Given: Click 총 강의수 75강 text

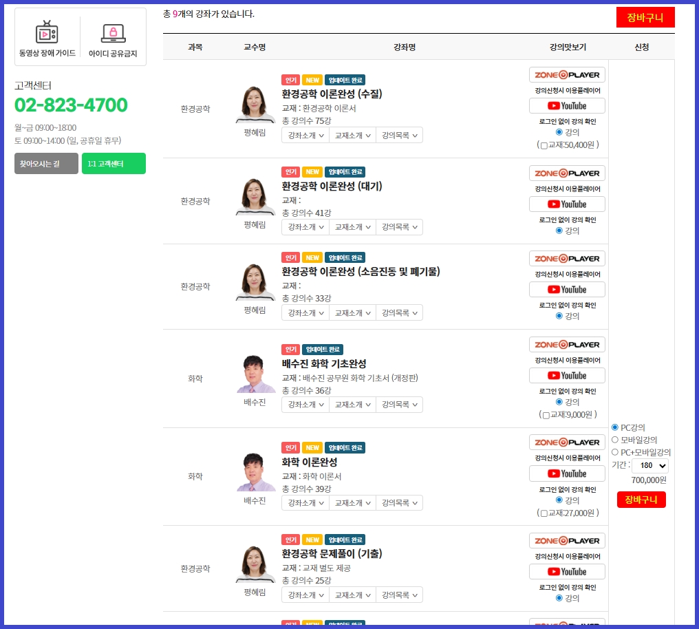Looking at the screenshot, I should [x=307, y=121].
